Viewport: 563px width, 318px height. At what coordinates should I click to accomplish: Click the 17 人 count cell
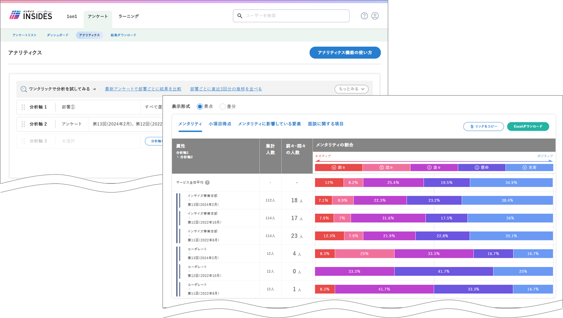pyautogui.click(x=297, y=218)
